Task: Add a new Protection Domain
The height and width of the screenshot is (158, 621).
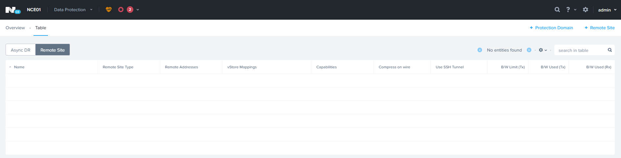Action: point(551,28)
